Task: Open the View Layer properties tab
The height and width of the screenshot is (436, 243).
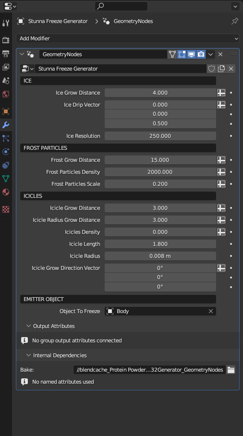Action: 6,67
